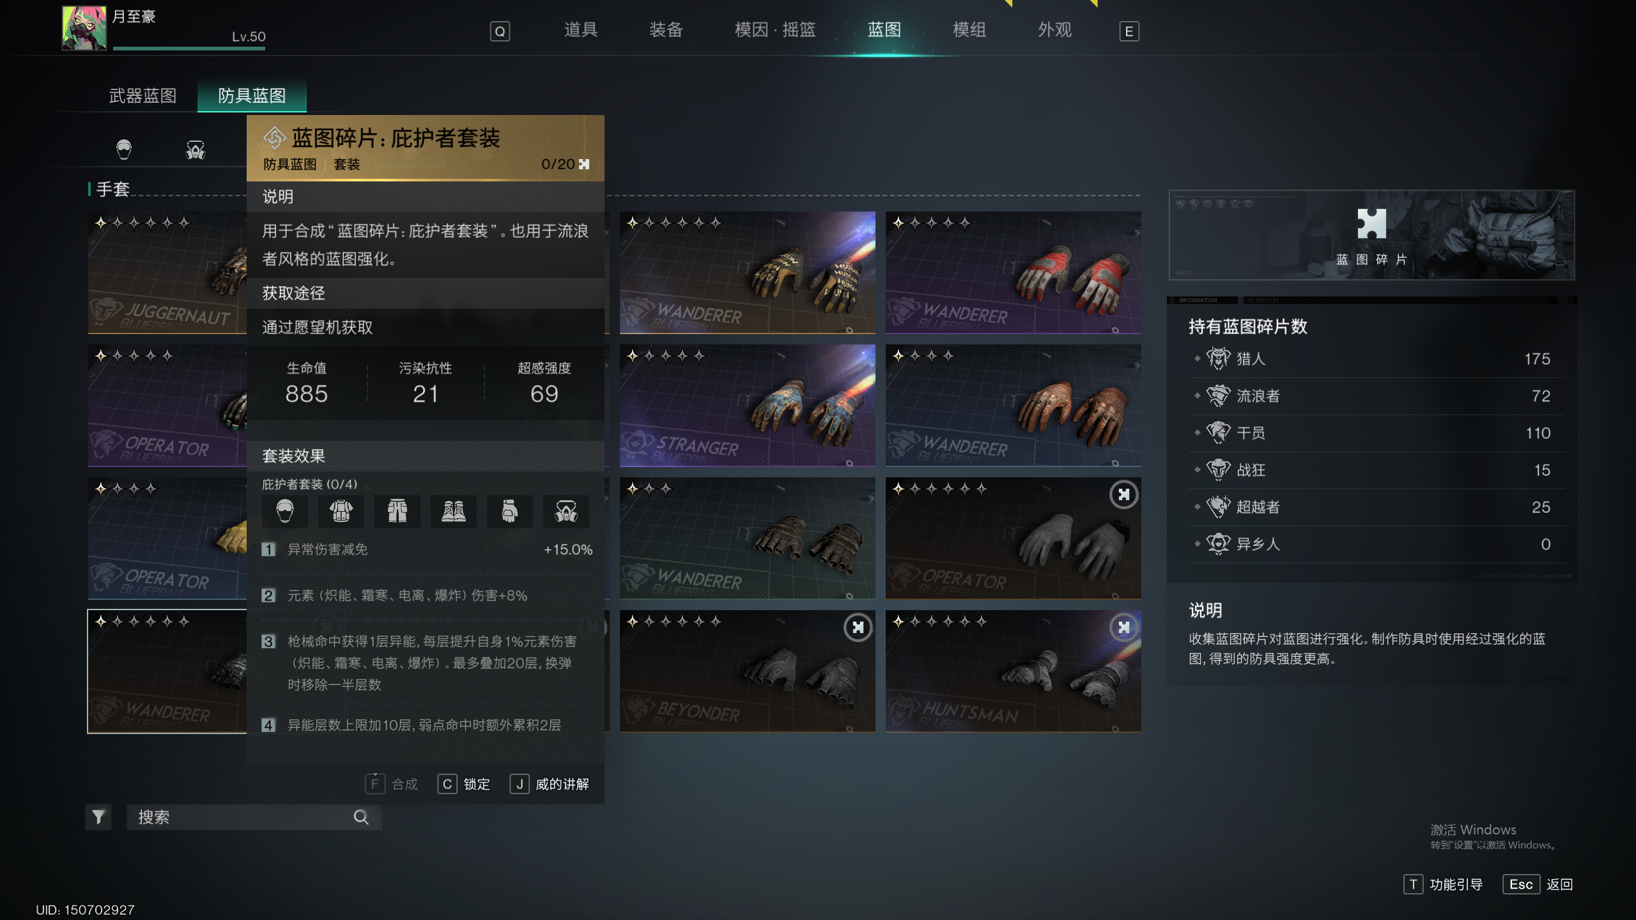The image size is (1636, 920).
Task: Click the 威的讲解 button
Action: click(550, 784)
